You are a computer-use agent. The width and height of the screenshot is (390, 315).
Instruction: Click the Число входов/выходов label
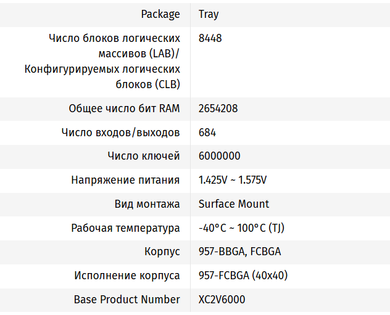tap(121, 133)
